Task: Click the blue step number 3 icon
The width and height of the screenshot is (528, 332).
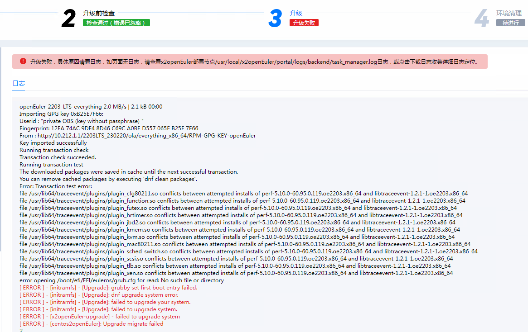Action: 275,19
